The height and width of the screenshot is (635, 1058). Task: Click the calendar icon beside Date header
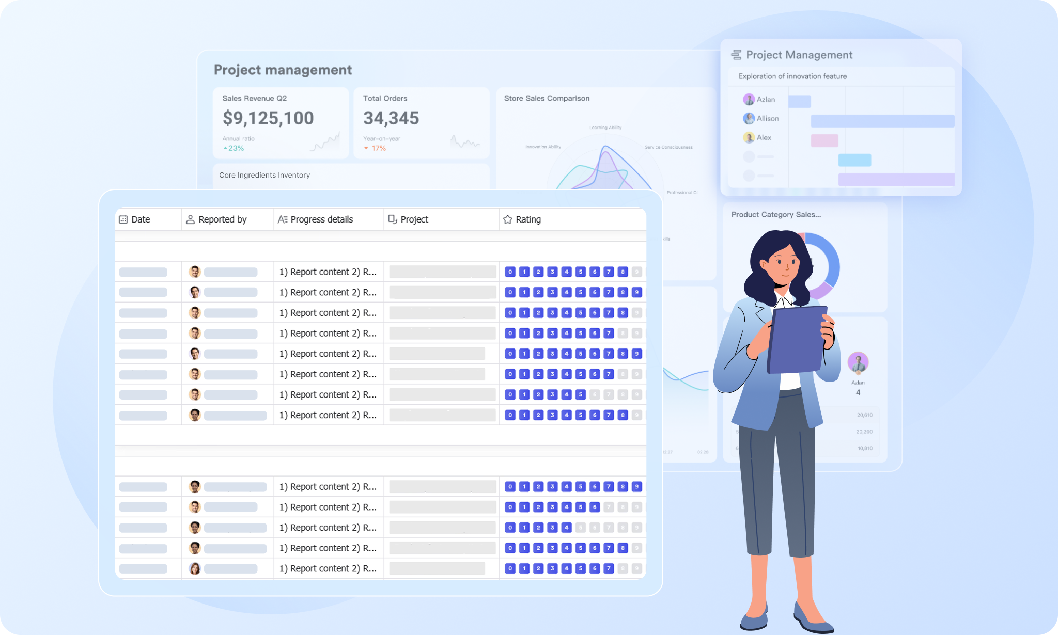coord(123,219)
